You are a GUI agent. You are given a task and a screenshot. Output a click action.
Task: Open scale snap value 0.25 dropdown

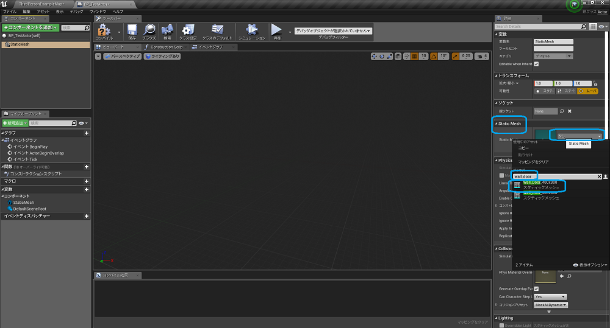466,56
